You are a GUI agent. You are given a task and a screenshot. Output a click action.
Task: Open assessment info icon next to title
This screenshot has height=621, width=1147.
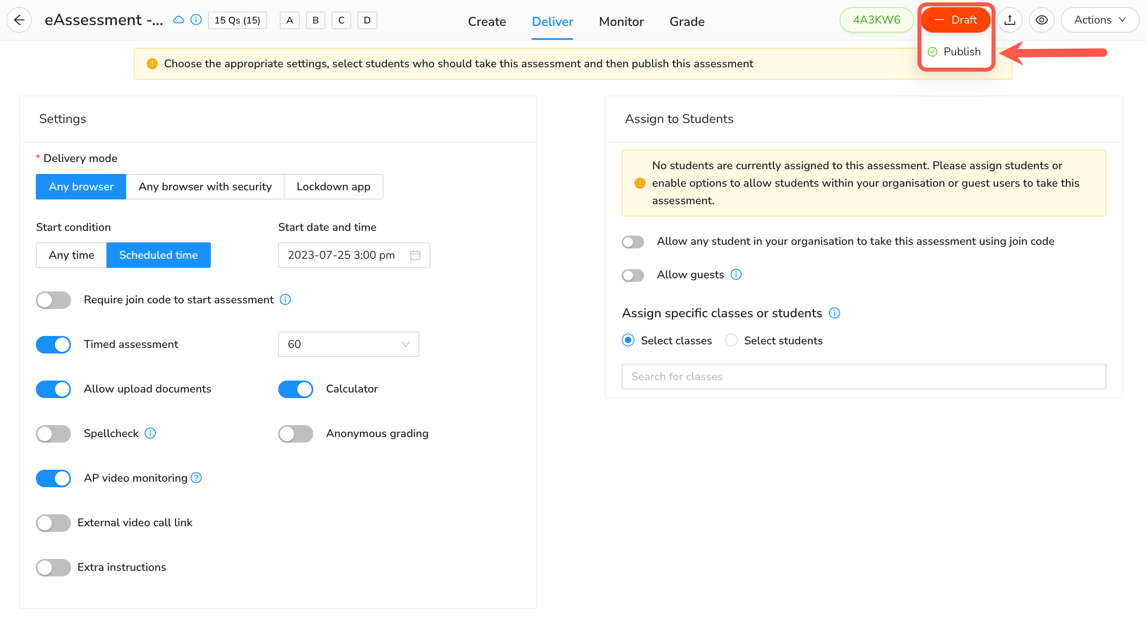point(196,20)
